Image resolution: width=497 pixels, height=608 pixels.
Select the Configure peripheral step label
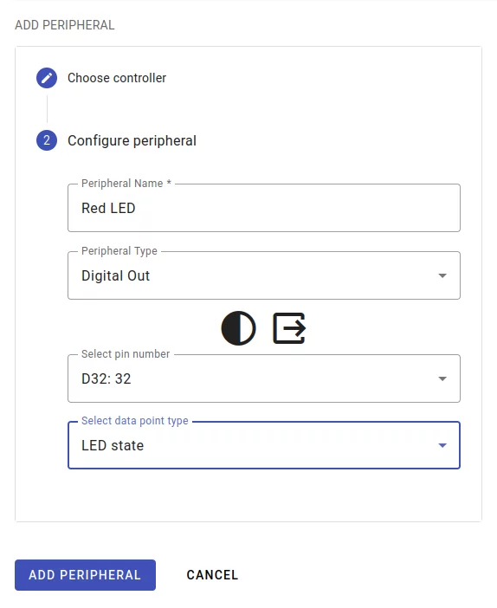point(132,141)
